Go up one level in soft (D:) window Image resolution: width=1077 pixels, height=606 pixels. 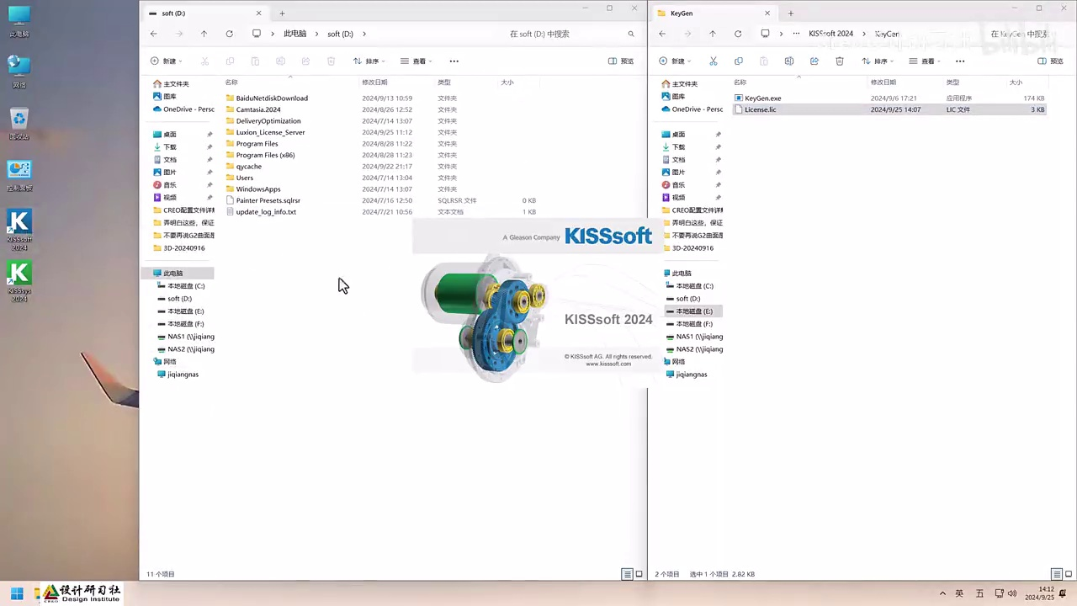[204, 34]
